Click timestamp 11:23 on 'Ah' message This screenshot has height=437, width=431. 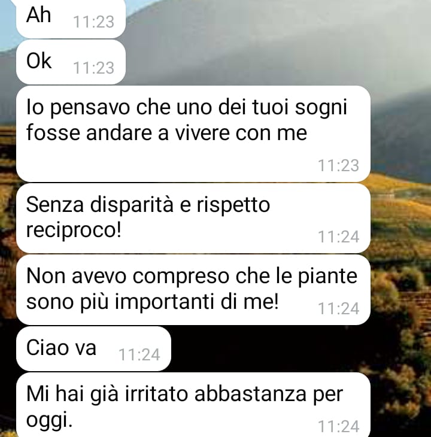pos(93,22)
